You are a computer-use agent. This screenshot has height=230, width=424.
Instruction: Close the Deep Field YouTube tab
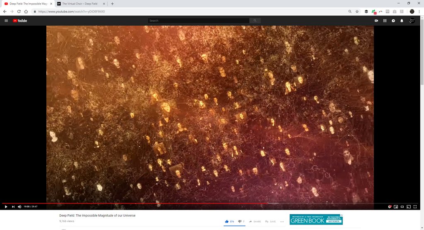click(x=51, y=4)
